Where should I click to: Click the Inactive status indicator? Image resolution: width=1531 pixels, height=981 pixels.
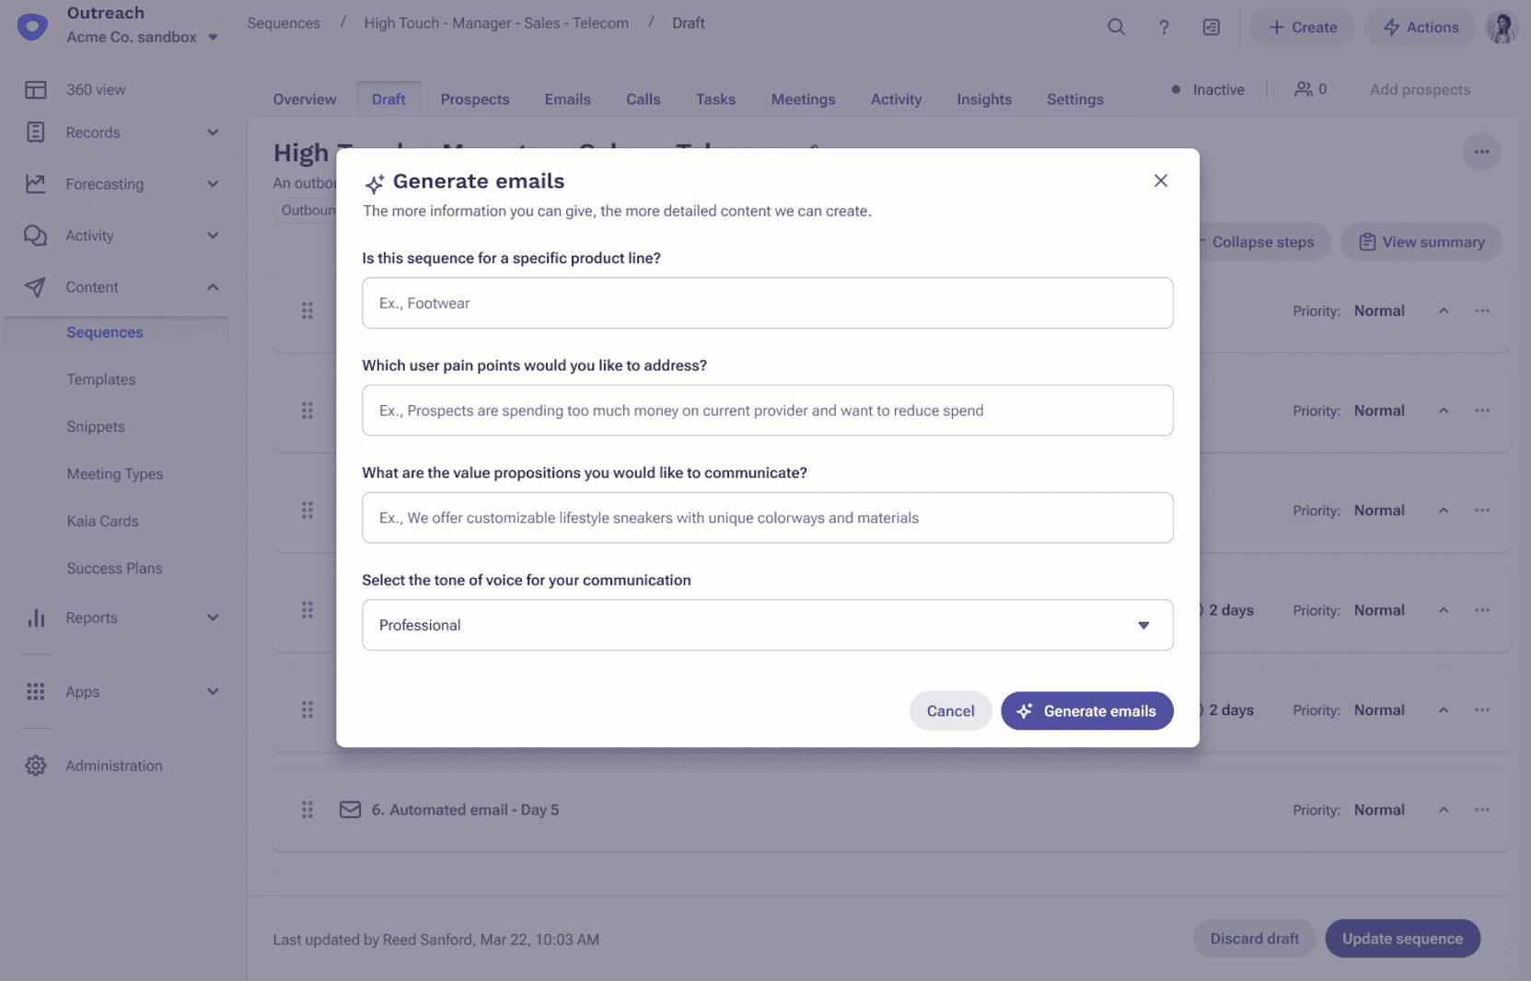pos(1209,89)
